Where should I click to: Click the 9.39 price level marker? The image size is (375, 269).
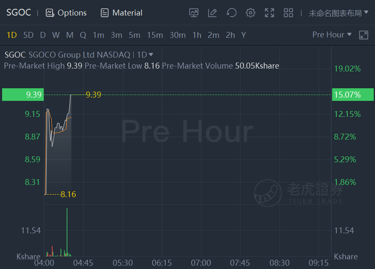(x=23, y=95)
